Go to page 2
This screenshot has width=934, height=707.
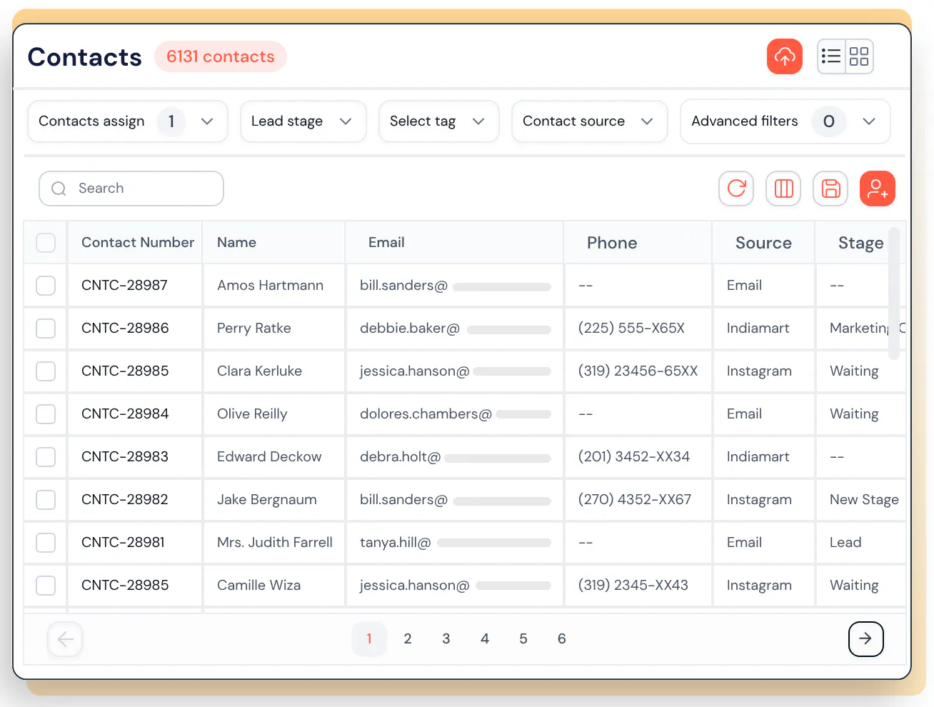pyautogui.click(x=408, y=638)
